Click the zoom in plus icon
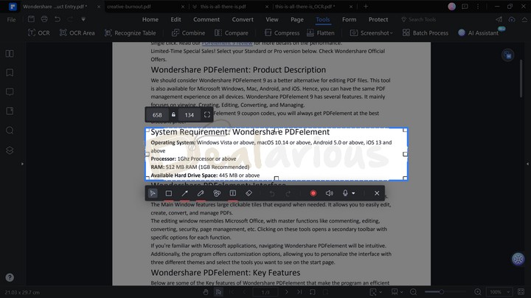The height and width of the screenshot is (298, 531). pyautogui.click(x=477, y=292)
